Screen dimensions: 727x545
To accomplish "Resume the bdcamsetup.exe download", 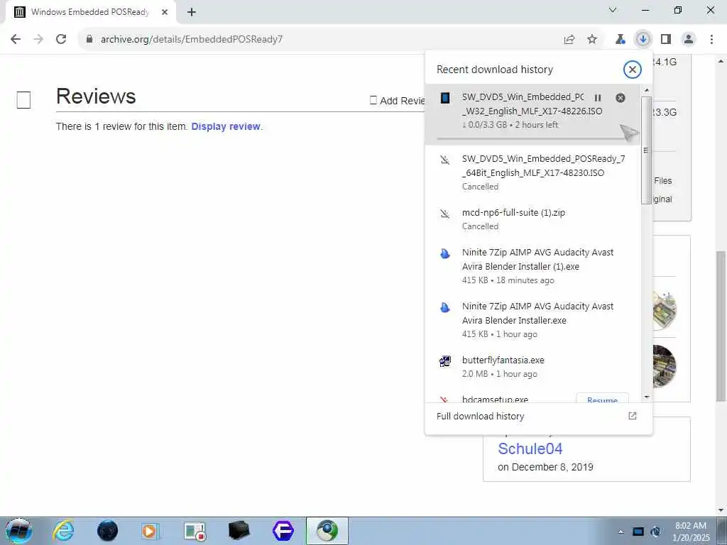I will point(602,398).
